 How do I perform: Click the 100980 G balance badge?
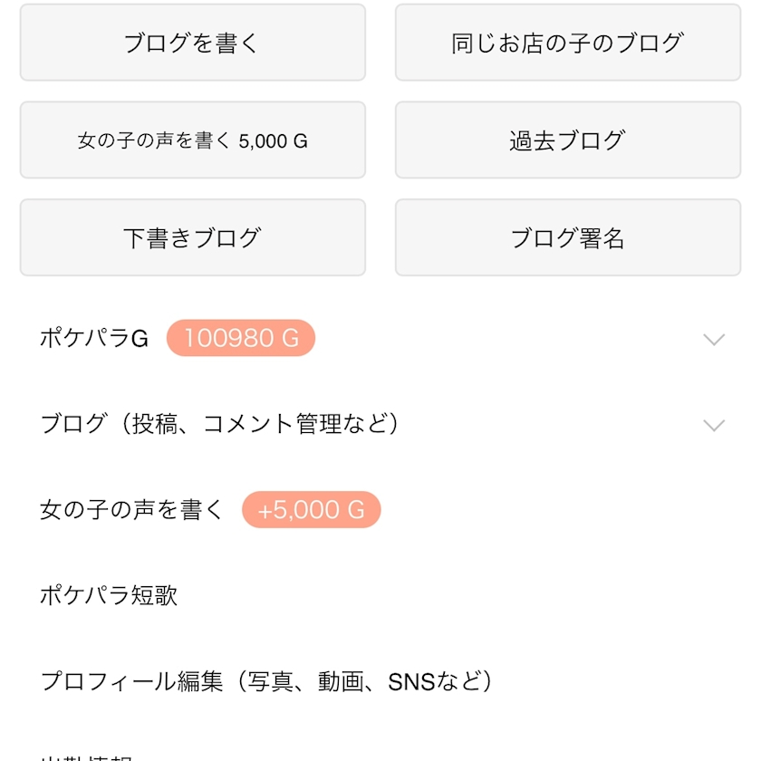click(x=240, y=338)
